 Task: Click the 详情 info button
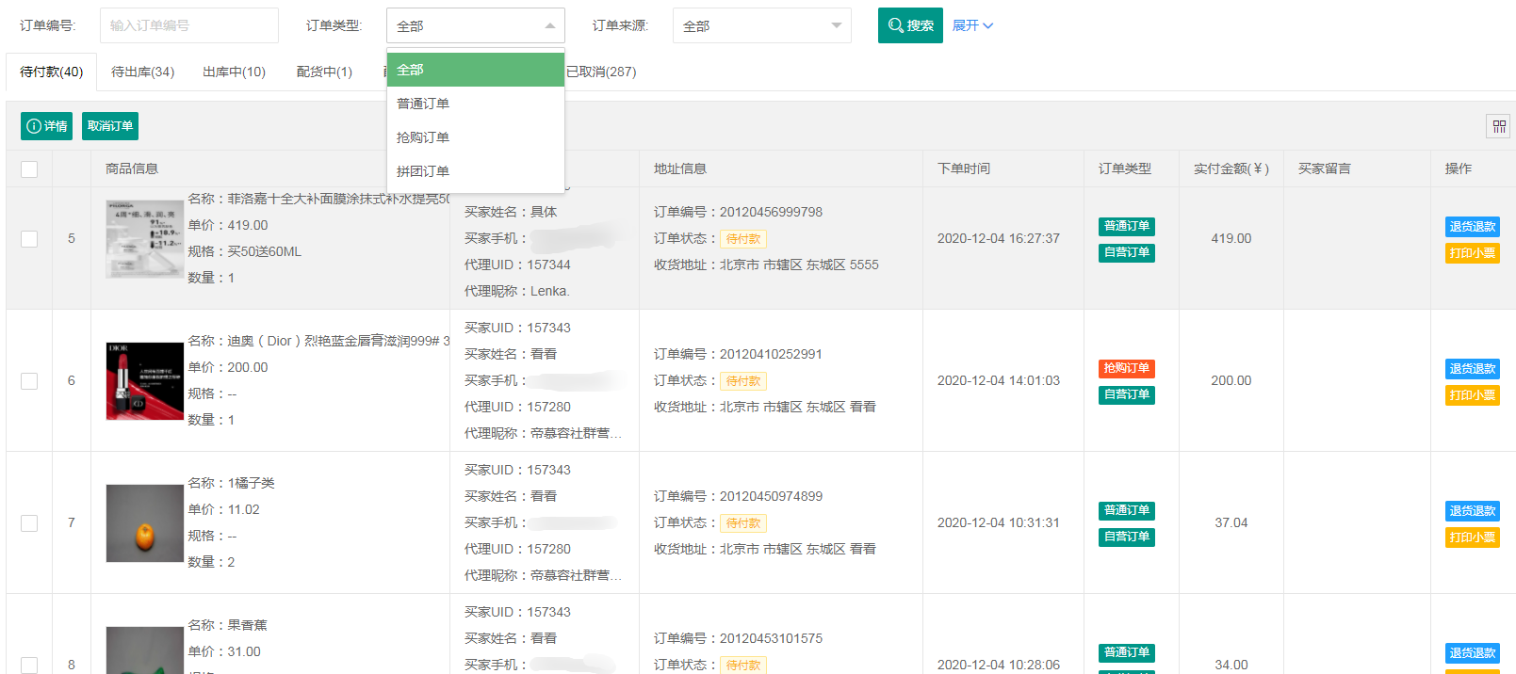point(46,126)
